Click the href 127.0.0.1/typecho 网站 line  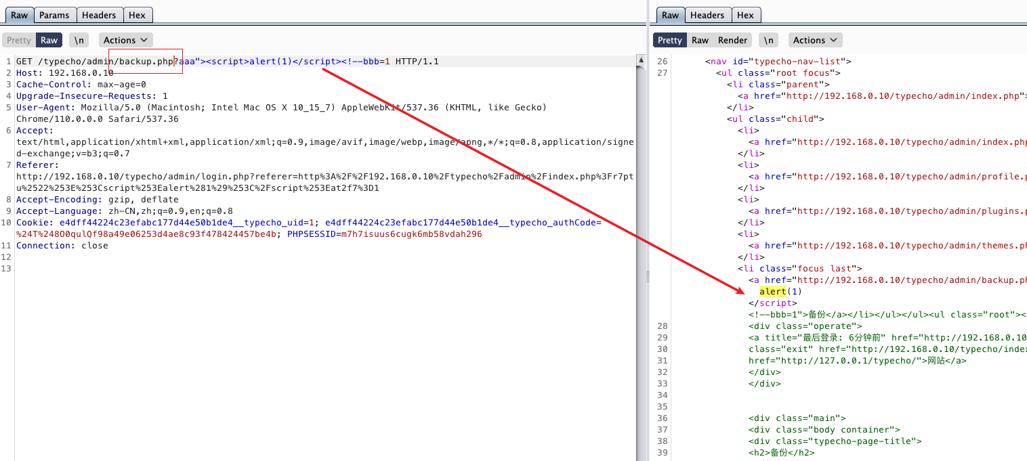(857, 361)
